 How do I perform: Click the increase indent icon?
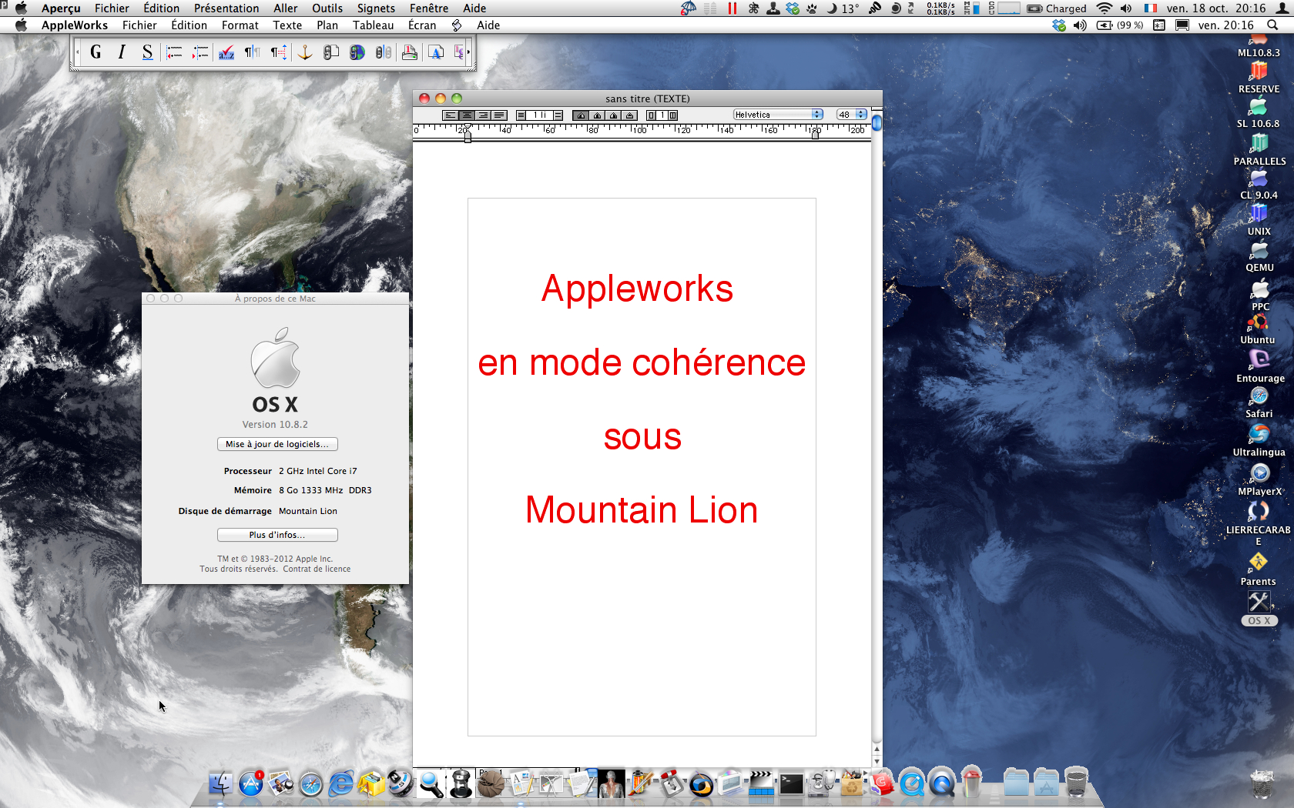(x=200, y=52)
